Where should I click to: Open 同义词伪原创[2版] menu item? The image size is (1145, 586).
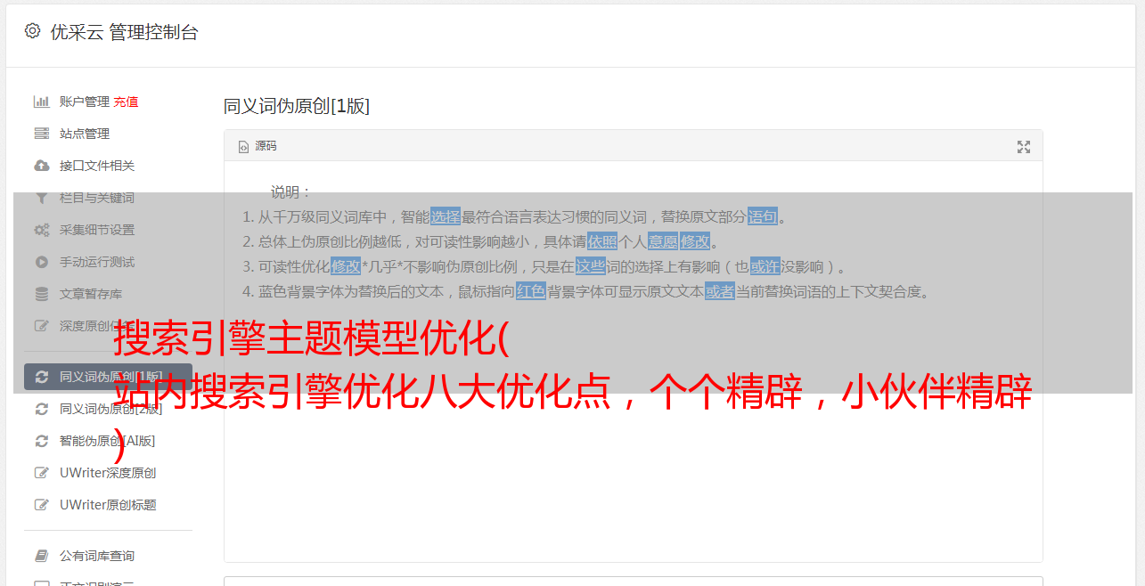110,409
